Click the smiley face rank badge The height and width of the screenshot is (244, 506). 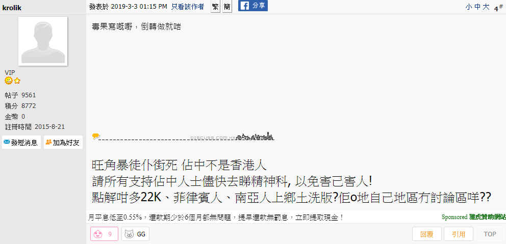coord(8,80)
